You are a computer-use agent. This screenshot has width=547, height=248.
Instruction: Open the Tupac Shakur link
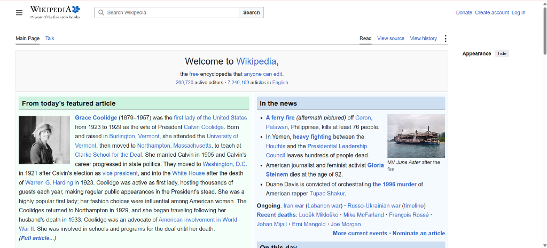point(327,194)
